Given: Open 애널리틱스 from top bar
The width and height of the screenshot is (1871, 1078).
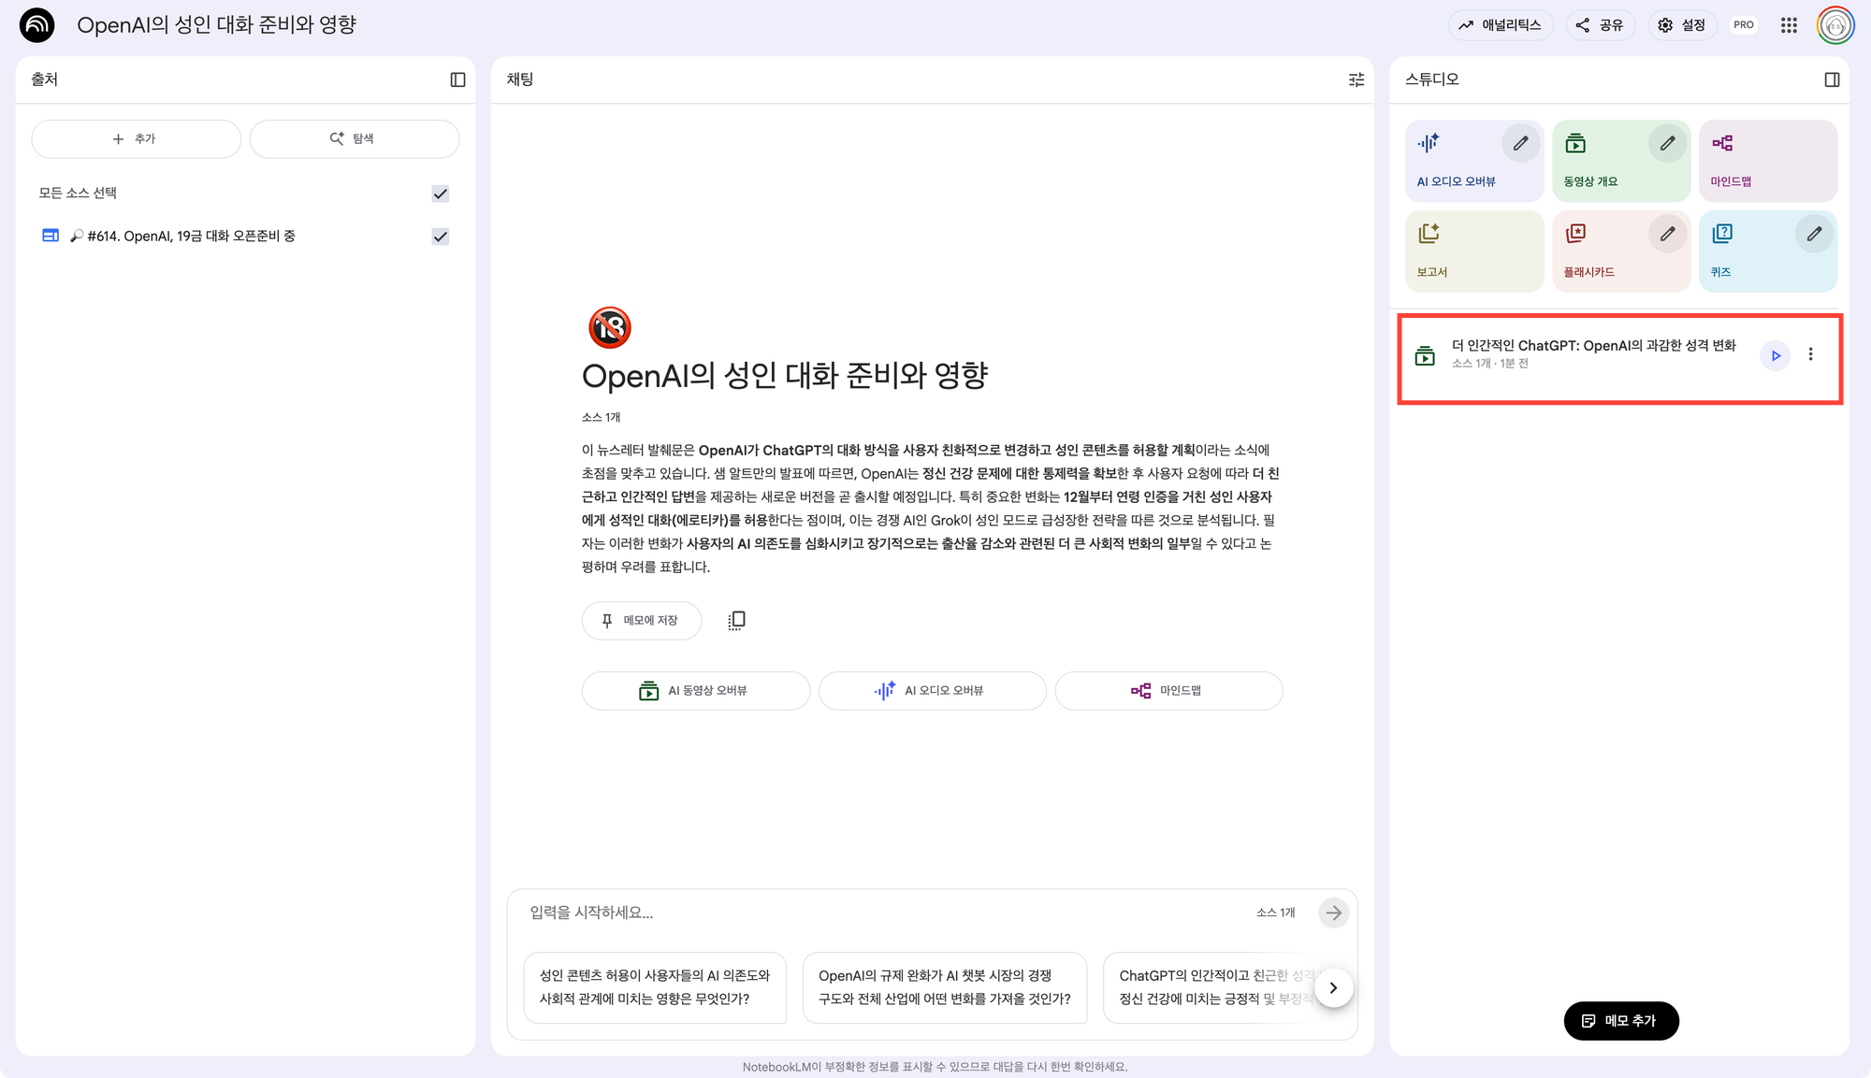Looking at the screenshot, I should tap(1500, 25).
